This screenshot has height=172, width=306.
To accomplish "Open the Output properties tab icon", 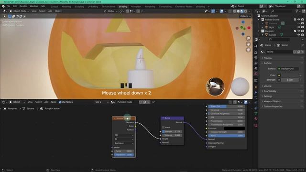I will coord(256,58).
